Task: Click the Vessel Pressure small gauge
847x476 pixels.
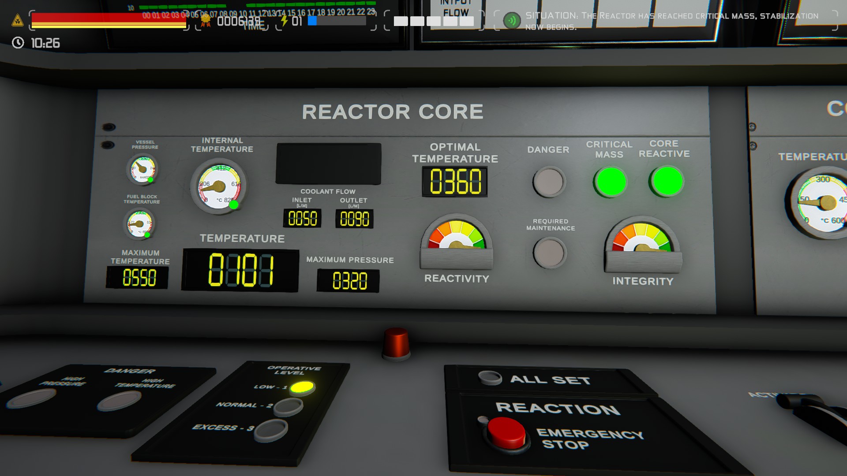Action: tap(142, 168)
